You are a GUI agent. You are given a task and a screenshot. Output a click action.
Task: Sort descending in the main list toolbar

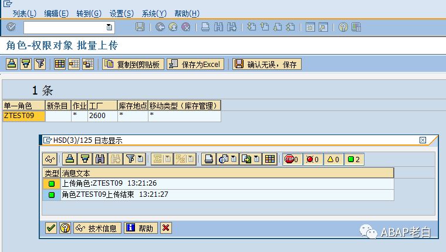point(26,64)
